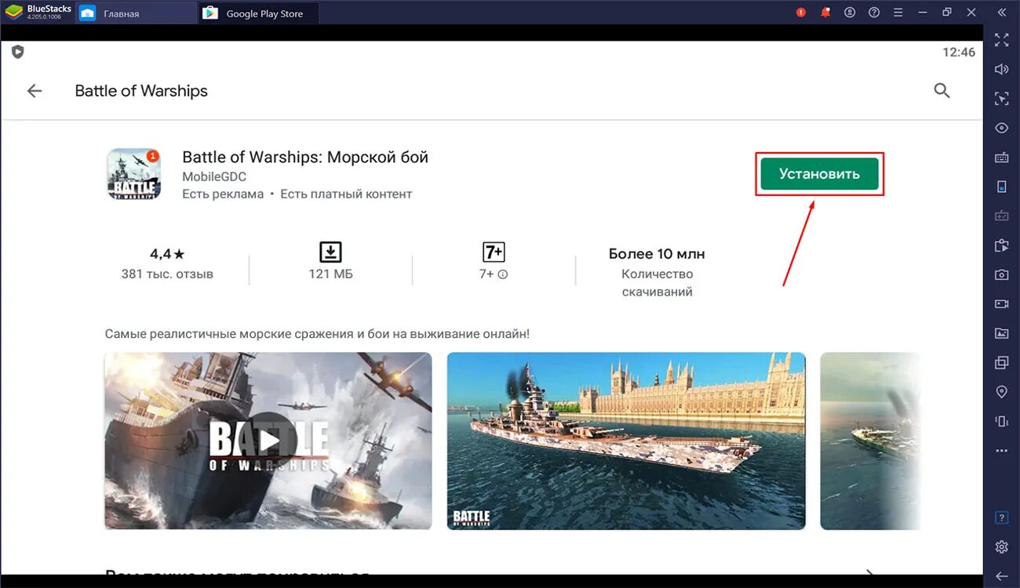Click the Более 10 млн downloads count
The image size is (1020, 588).
pos(657,254)
